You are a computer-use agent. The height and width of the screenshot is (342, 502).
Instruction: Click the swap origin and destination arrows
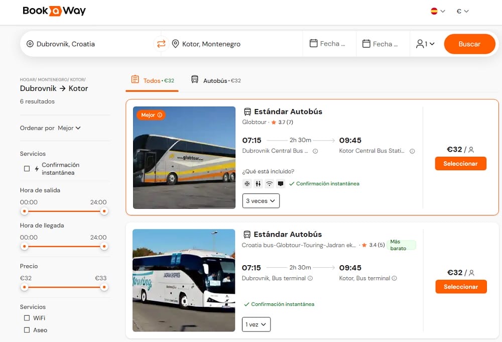coord(161,44)
